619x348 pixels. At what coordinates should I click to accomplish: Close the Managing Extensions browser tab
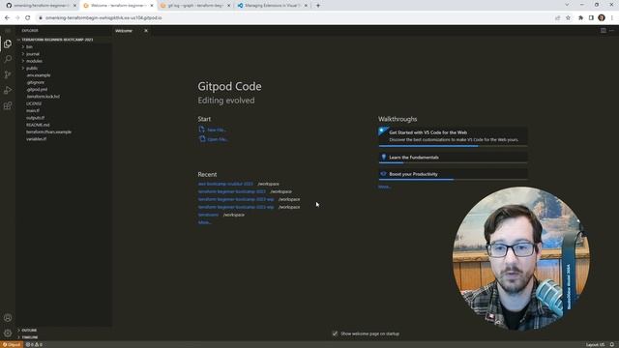coord(306,6)
